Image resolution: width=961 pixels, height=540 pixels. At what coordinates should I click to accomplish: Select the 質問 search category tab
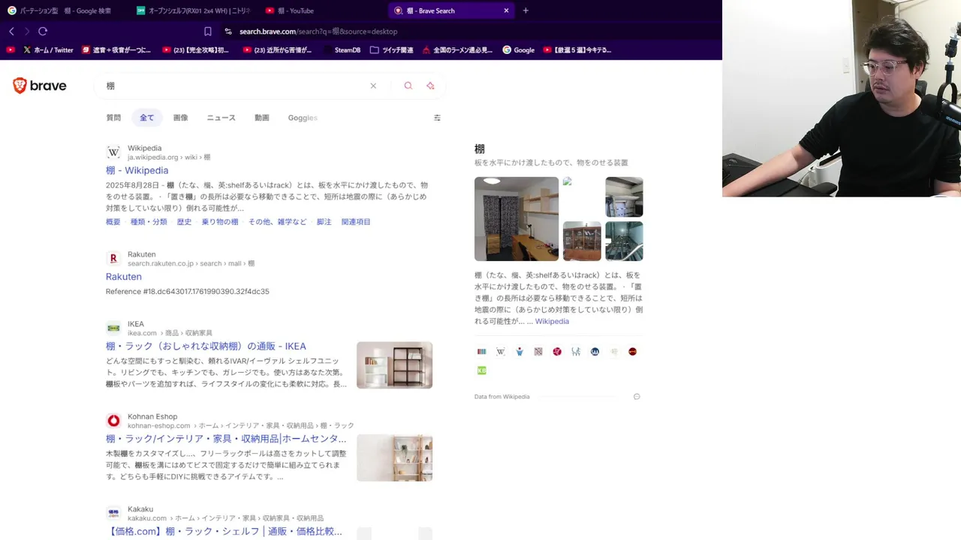pyautogui.click(x=113, y=118)
